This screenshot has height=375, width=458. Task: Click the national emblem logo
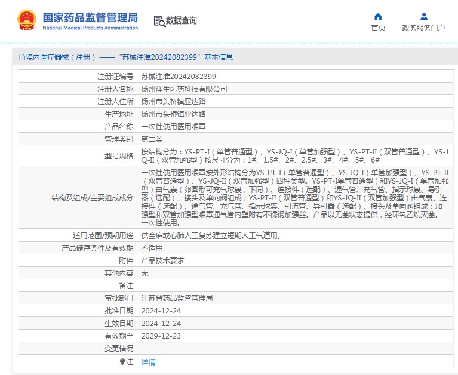26,20
